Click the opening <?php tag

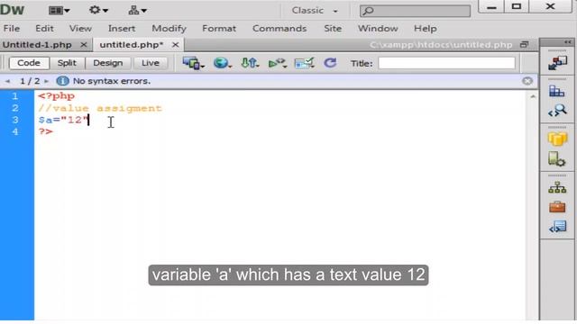56,96
